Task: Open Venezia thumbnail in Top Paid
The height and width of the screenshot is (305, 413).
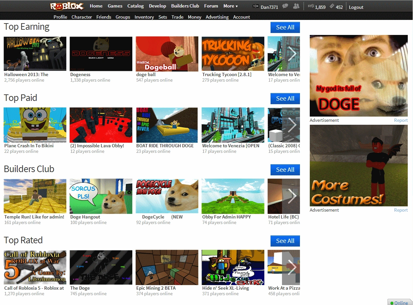Action: click(x=233, y=125)
